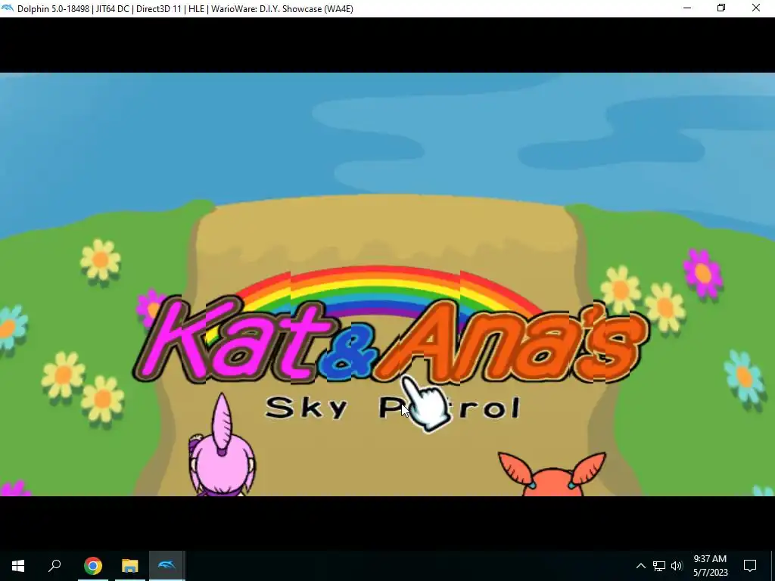Click the orange-haired Ana character
This screenshot has width=775, height=581.
[552, 474]
